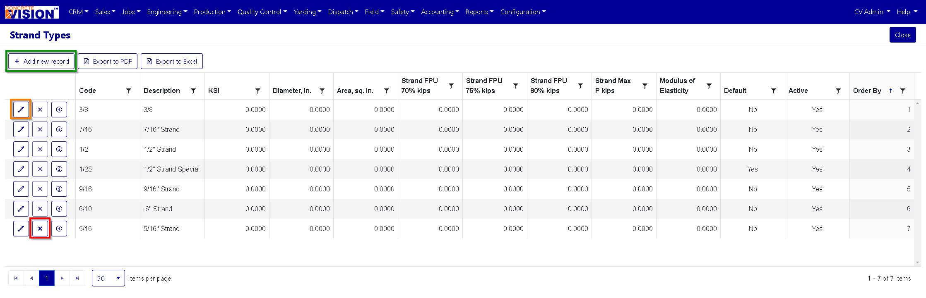Open the Accounting menu
The width and height of the screenshot is (926, 298).
(x=440, y=12)
